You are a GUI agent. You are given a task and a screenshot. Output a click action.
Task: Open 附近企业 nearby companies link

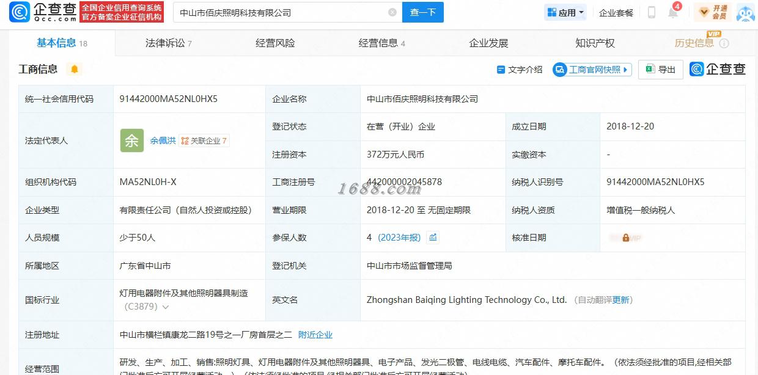(x=315, y=335)
